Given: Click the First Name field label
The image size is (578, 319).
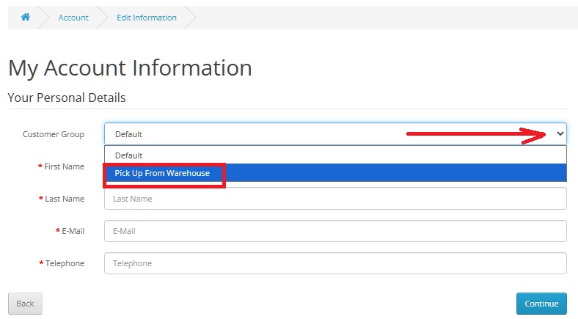Looking at the screenshot, I should click(64, 166).
